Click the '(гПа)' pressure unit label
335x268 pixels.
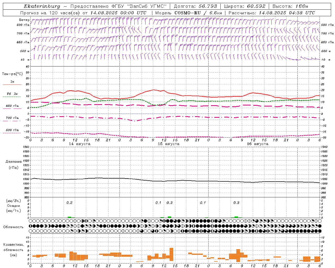14,167
